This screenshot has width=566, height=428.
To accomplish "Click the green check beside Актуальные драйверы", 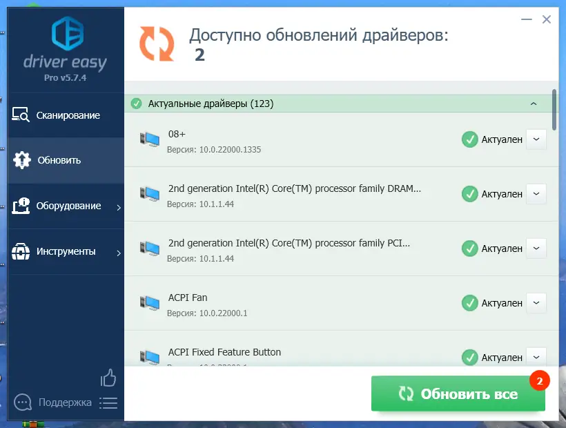I will [x=136, y=104].
